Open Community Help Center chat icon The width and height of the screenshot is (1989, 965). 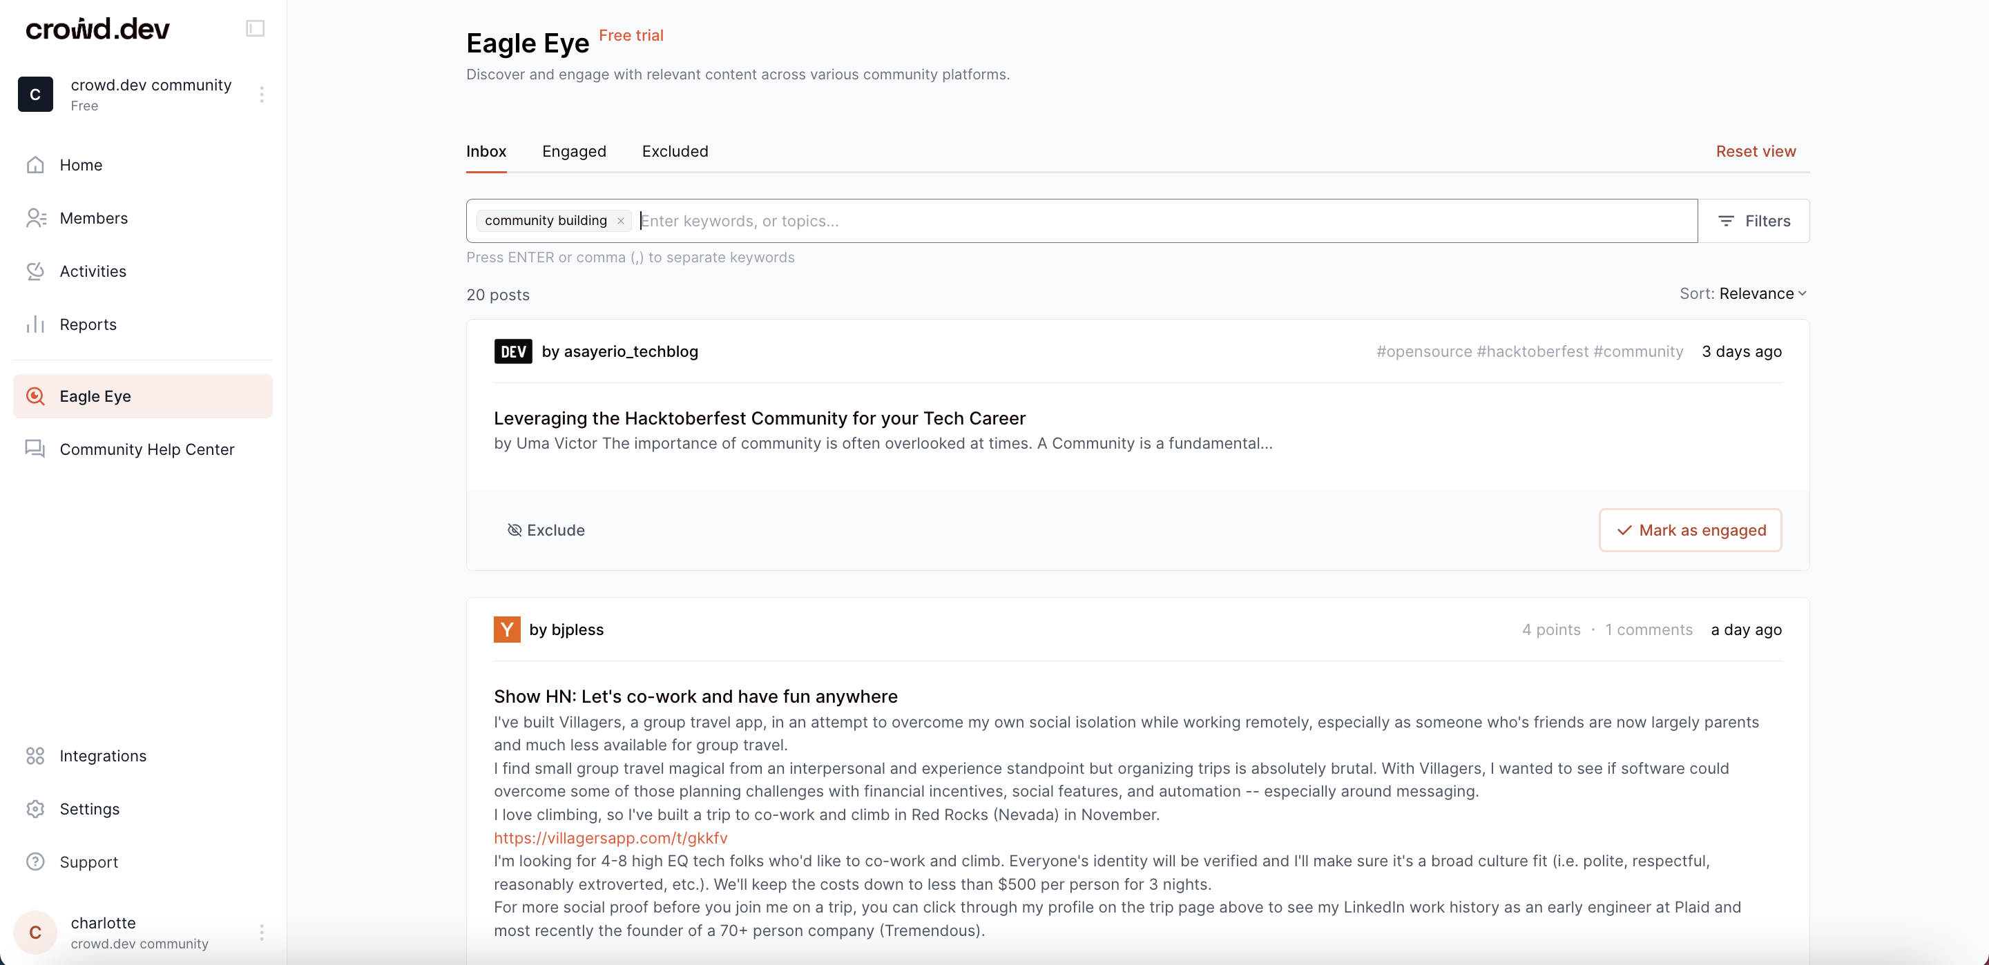[x=35, y=449]
